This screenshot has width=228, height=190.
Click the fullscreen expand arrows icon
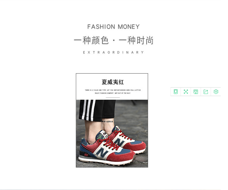coord(186,92)
